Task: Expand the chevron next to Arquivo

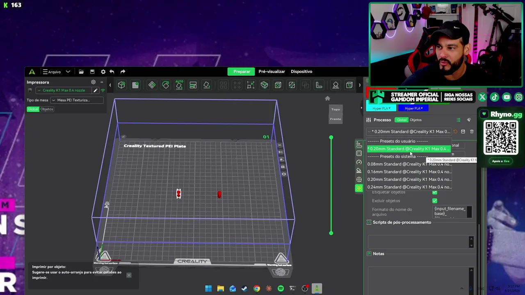Action: 68,72
